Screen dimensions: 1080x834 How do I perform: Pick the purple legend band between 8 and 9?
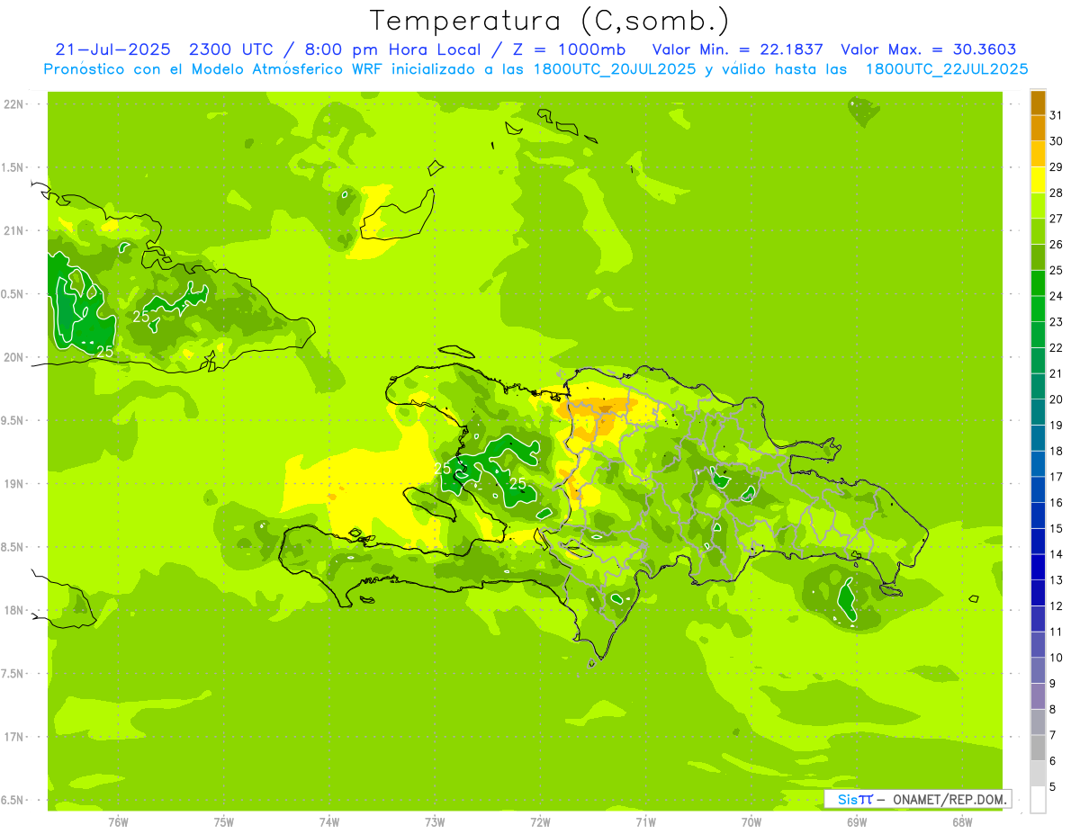1038,696
